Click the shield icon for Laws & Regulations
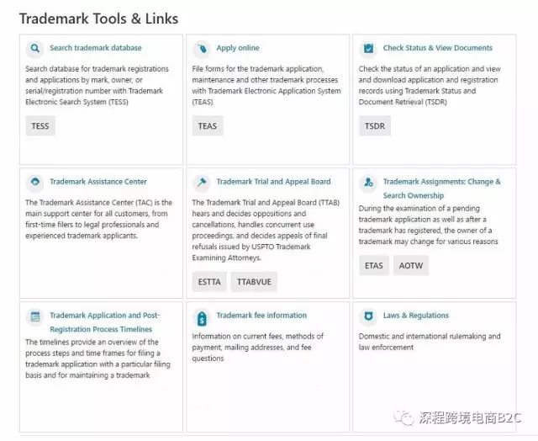The height and width of the screenshot is (441, 538). (x=368, y=316)
